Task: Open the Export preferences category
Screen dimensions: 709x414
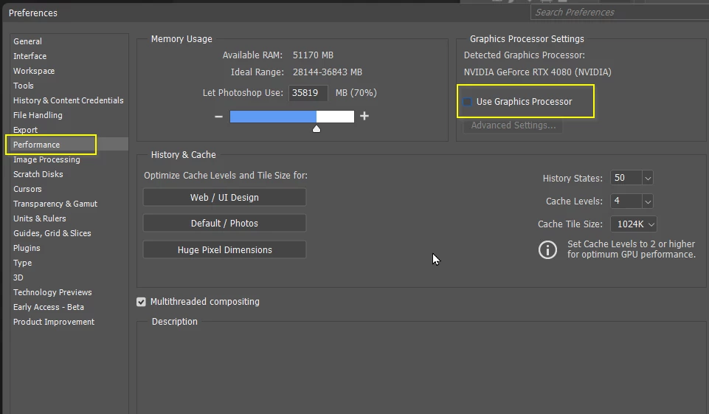Action: coord(25,130)
